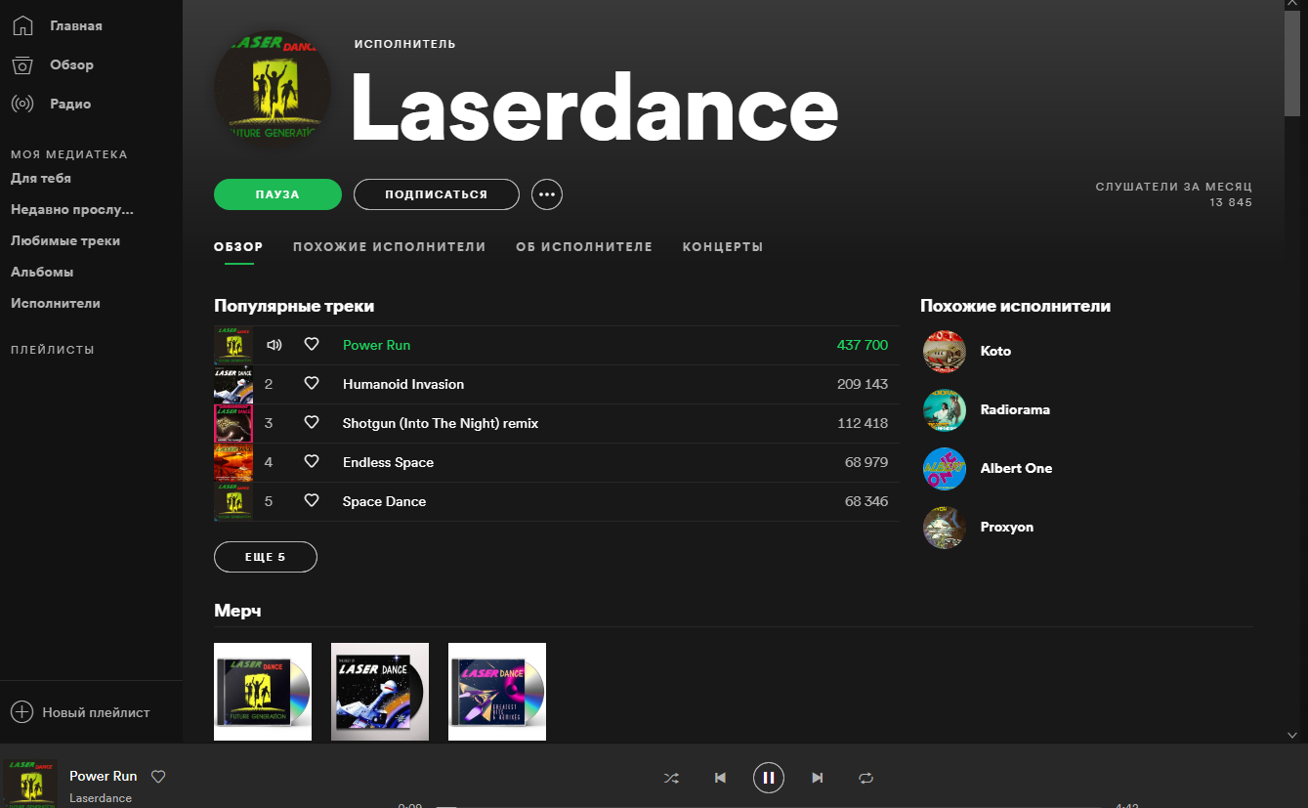
Task: Click the Proxyon artist avatar
Action: coord(945,527)
